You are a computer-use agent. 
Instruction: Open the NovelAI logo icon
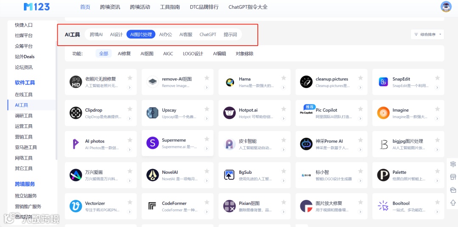(153, 175)
